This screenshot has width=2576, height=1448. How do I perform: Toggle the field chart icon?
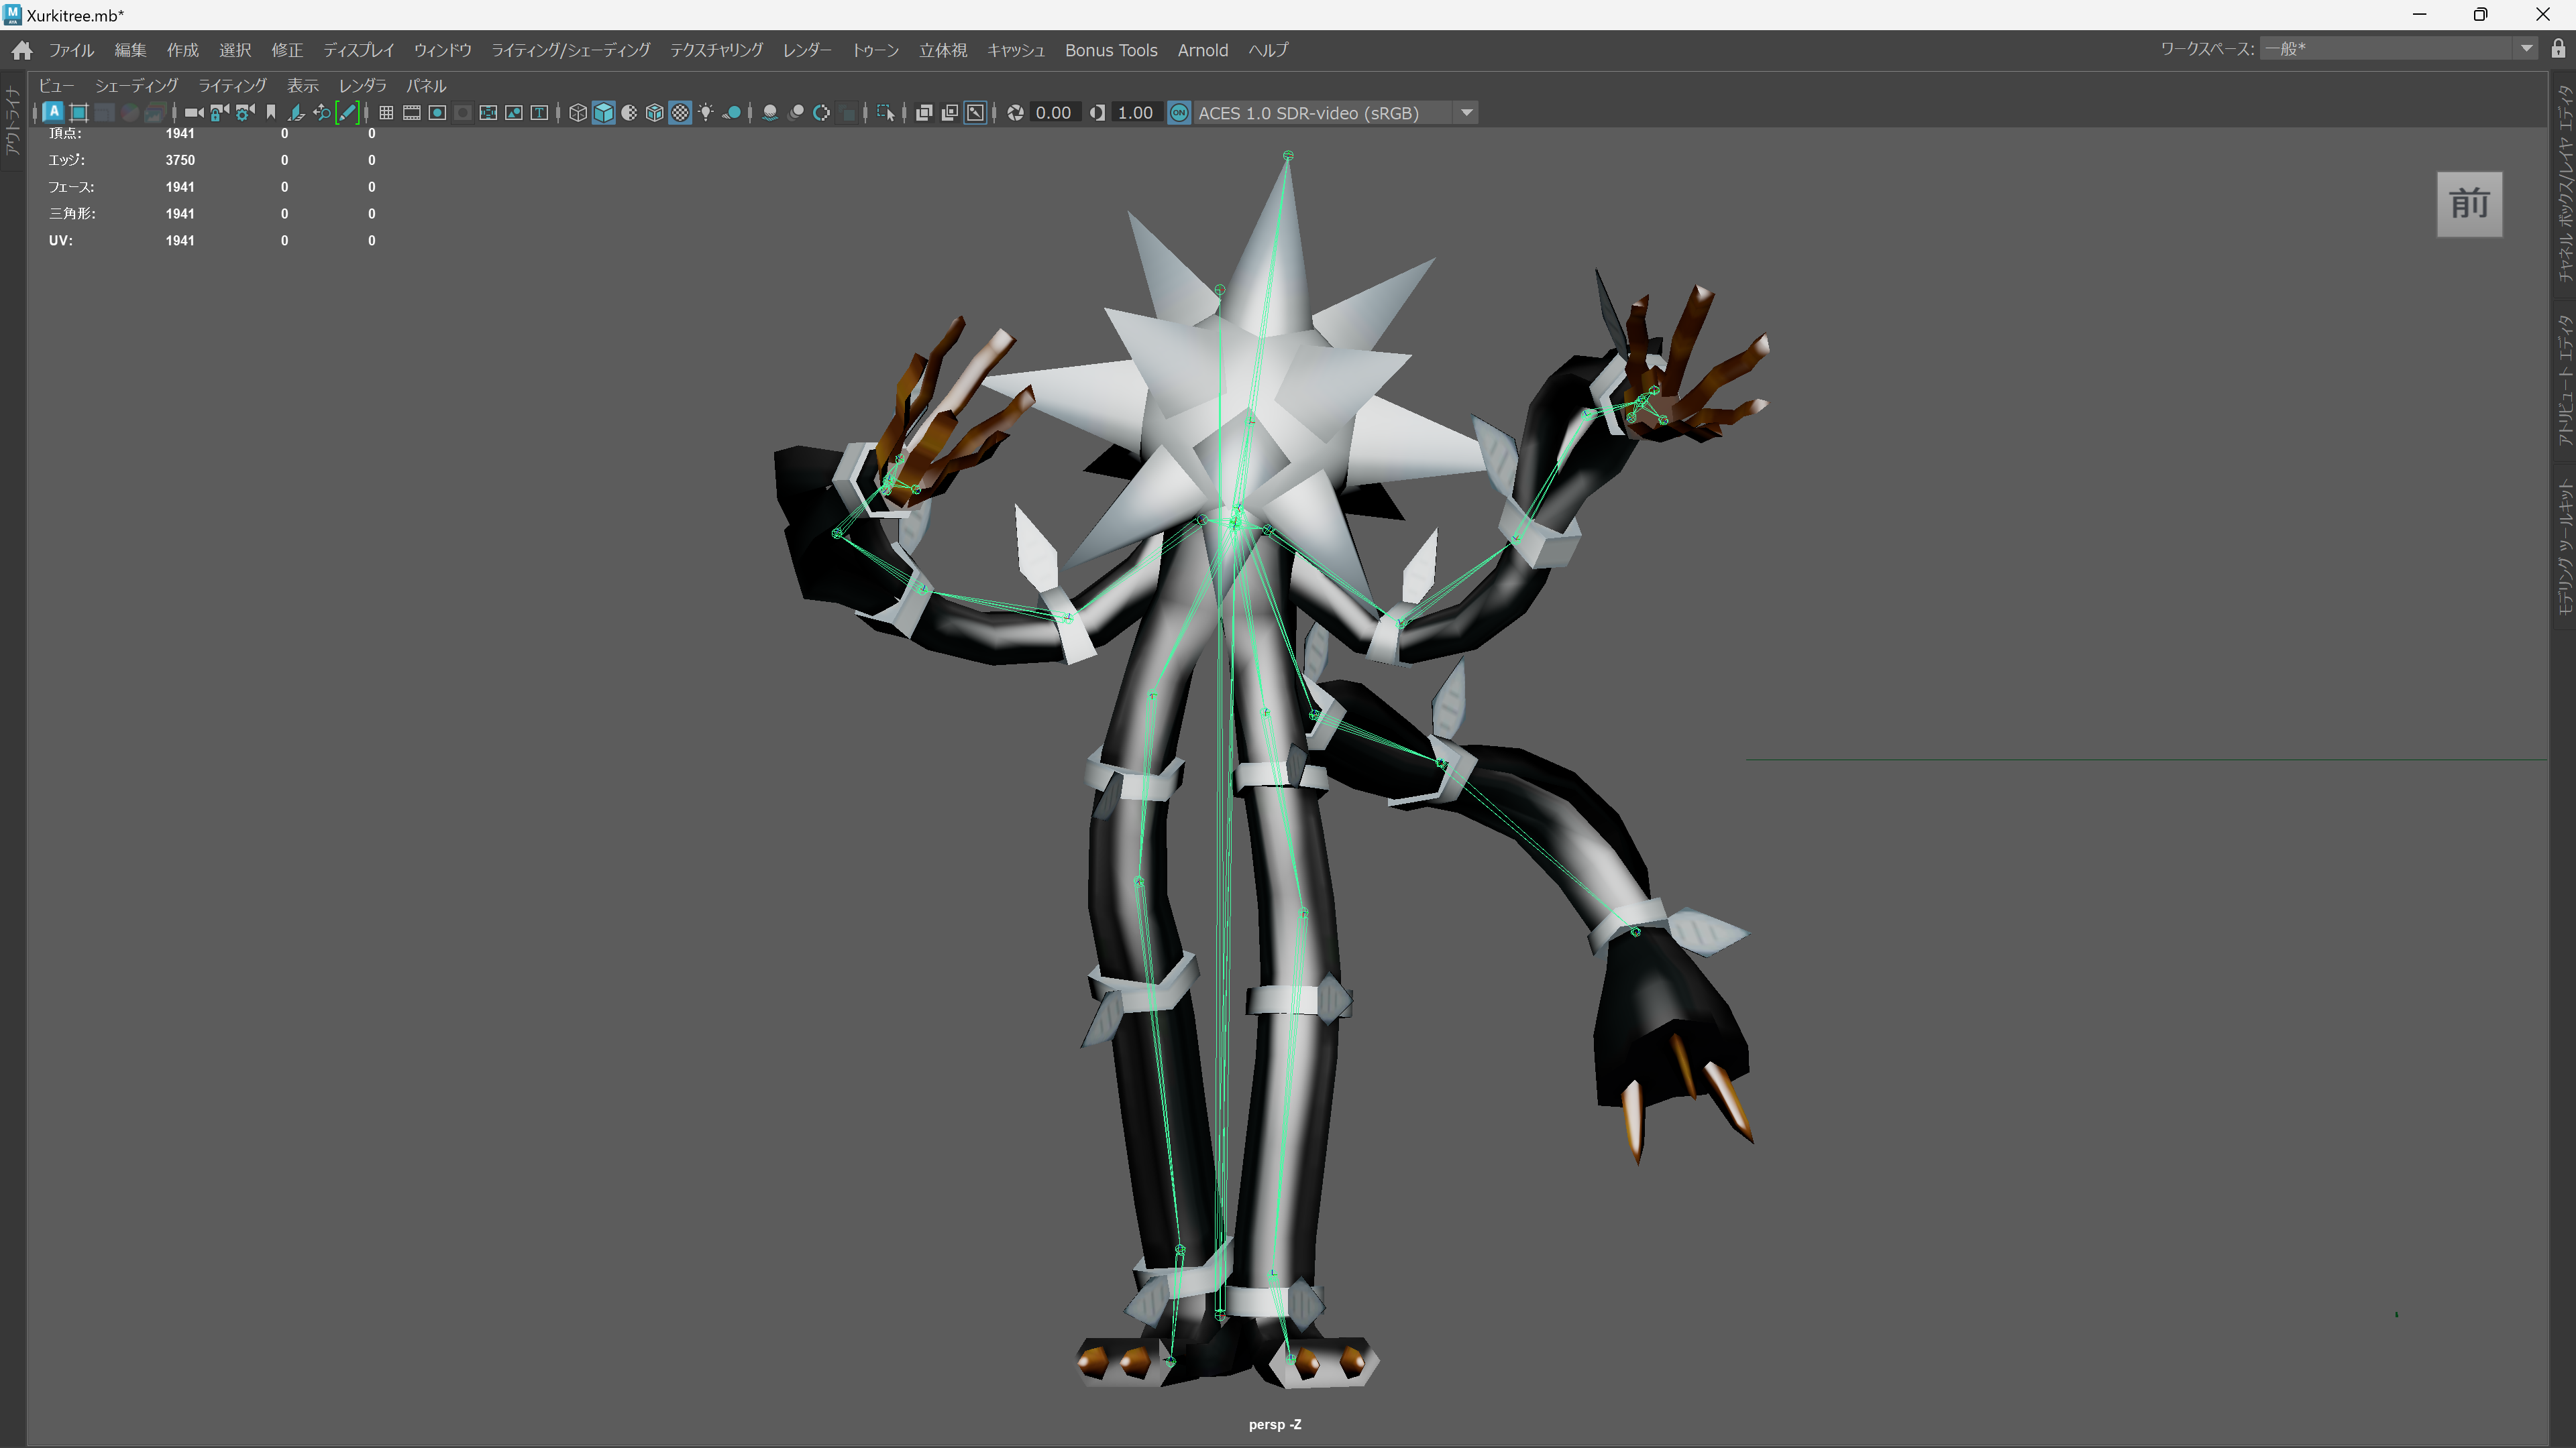click(488, 113)
